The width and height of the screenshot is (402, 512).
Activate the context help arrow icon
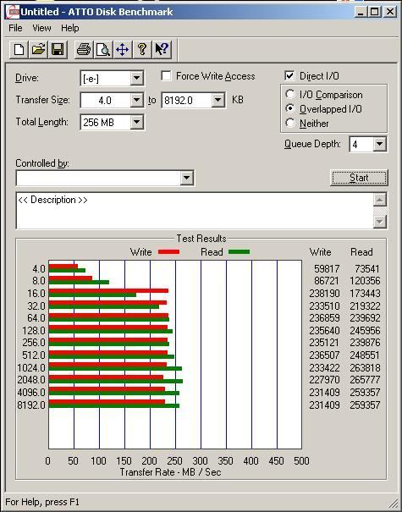162,50
